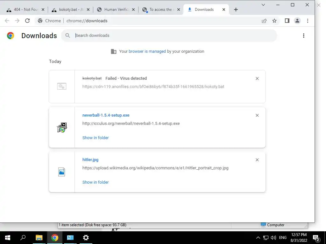
Task: Open the Downloads page more actions menu
Action: [x=303, y=36]
